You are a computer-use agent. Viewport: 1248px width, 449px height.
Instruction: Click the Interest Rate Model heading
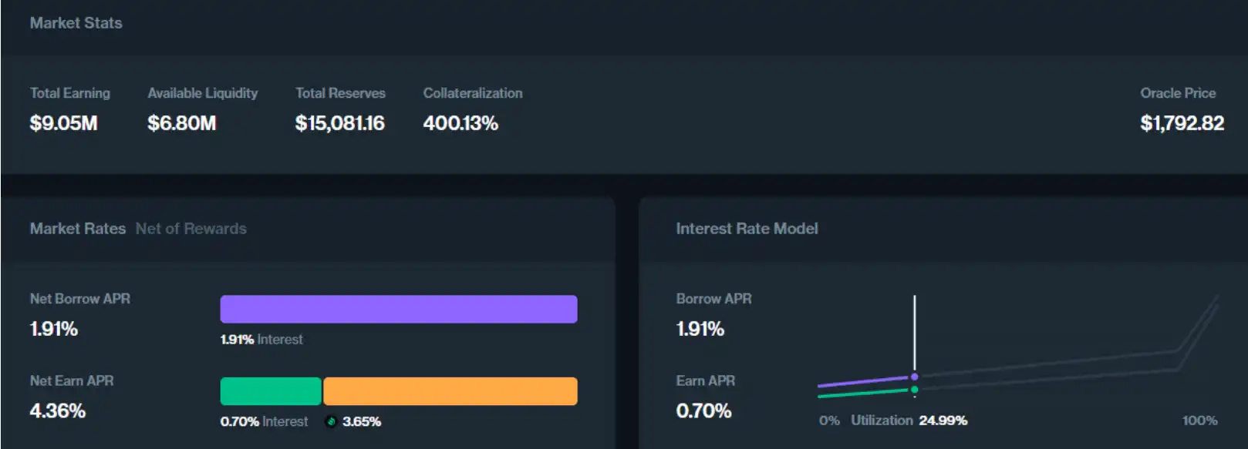(747, 229)
